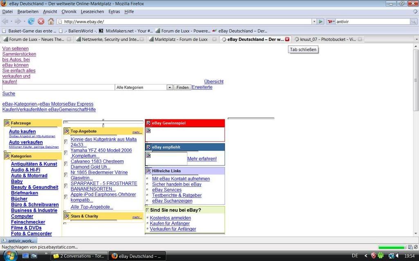This screenshot has height=261, width=419.
Task: Go to the home page
Action: click(51, 21)
